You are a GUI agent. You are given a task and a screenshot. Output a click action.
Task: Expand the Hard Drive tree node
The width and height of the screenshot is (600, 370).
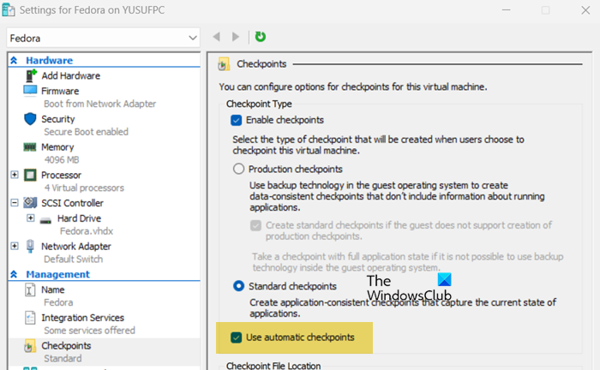click(31, 218)
